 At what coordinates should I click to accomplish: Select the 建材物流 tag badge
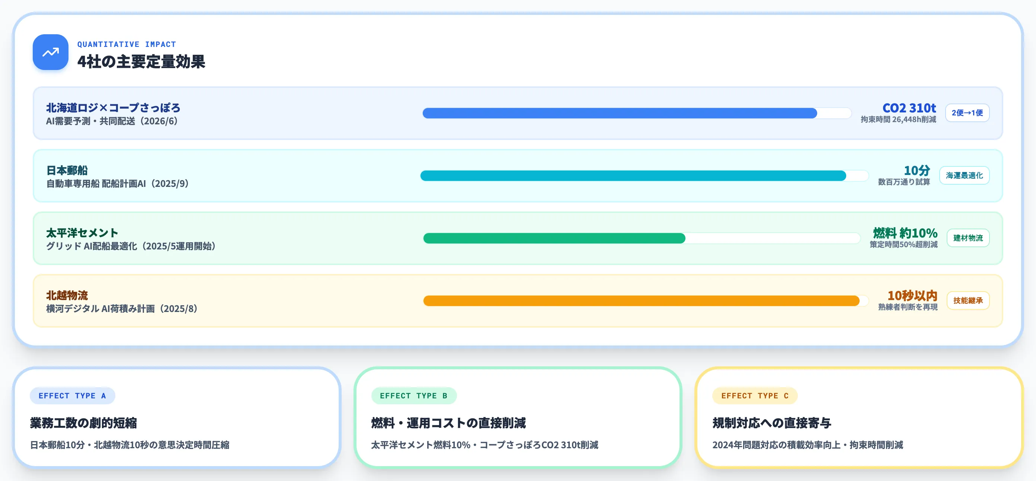click(x=968, y=238)
